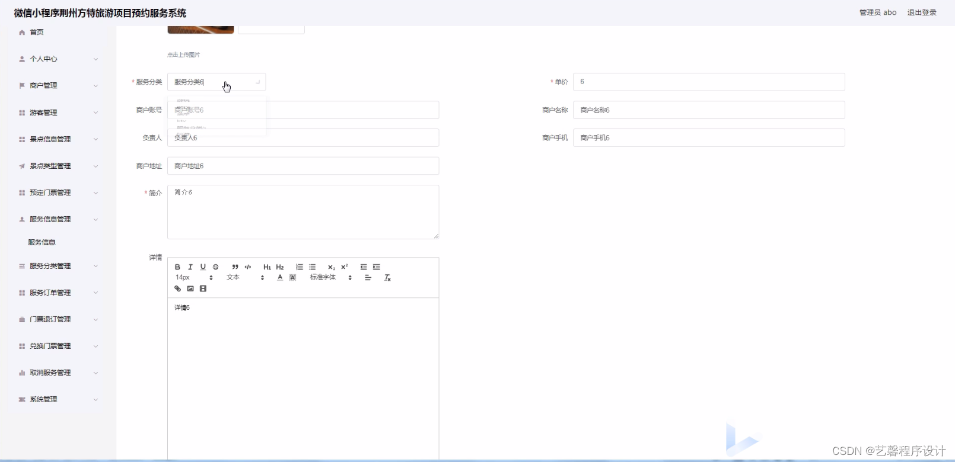Open the 服务分类 select box

(x=217, y=82)
